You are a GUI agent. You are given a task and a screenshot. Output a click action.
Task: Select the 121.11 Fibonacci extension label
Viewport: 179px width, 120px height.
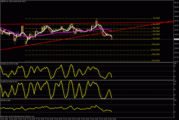click(x=156, y=50)
